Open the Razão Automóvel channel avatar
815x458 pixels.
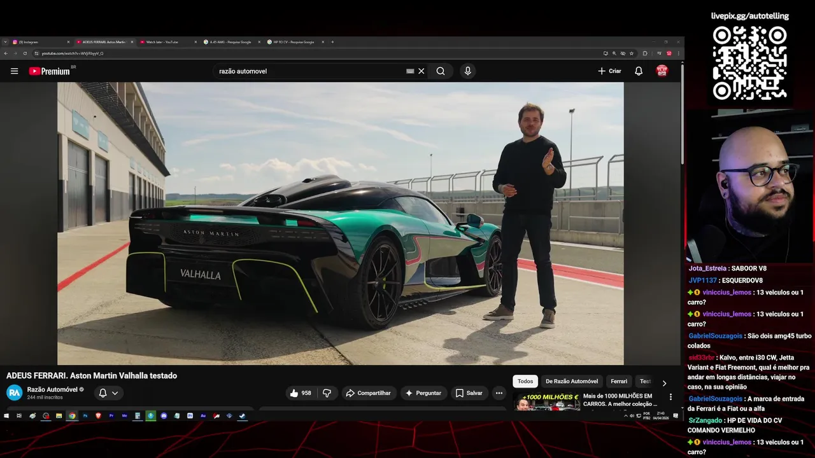click(14, 393)
